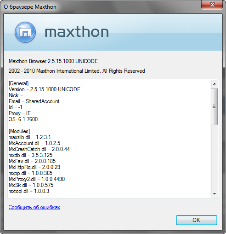Click the Maxthon globe logo icon
The image size is (226, 234).
coord(25,32)
